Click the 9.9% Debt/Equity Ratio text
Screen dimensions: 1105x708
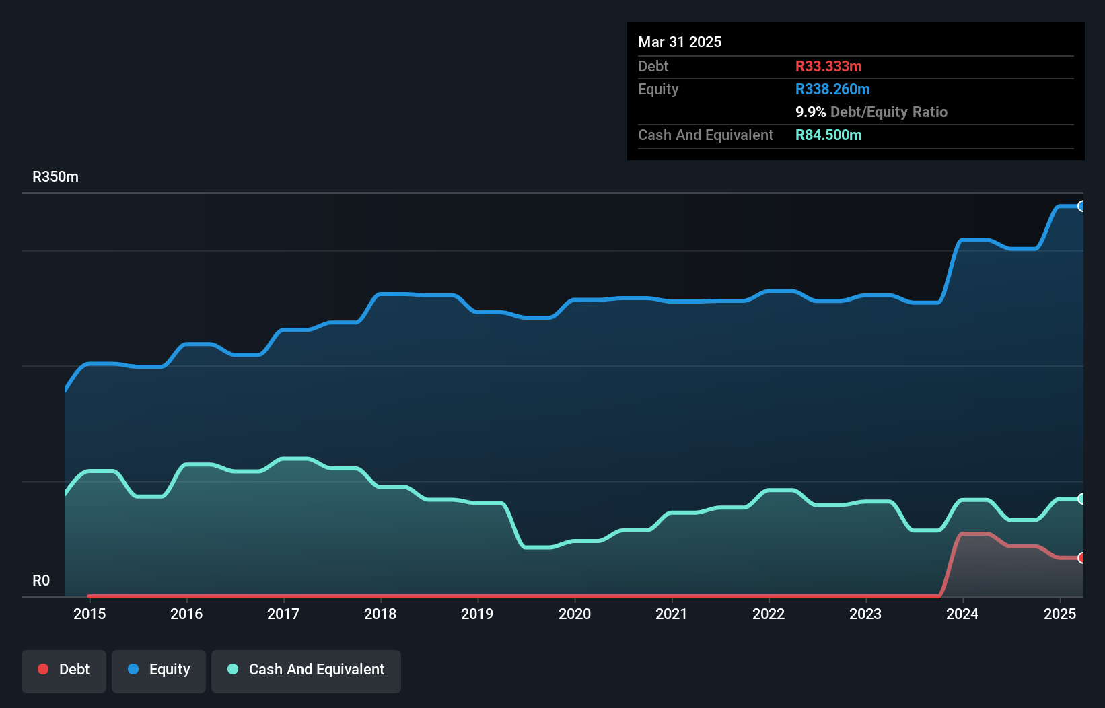pyautogui.click(x=871, y=112)
